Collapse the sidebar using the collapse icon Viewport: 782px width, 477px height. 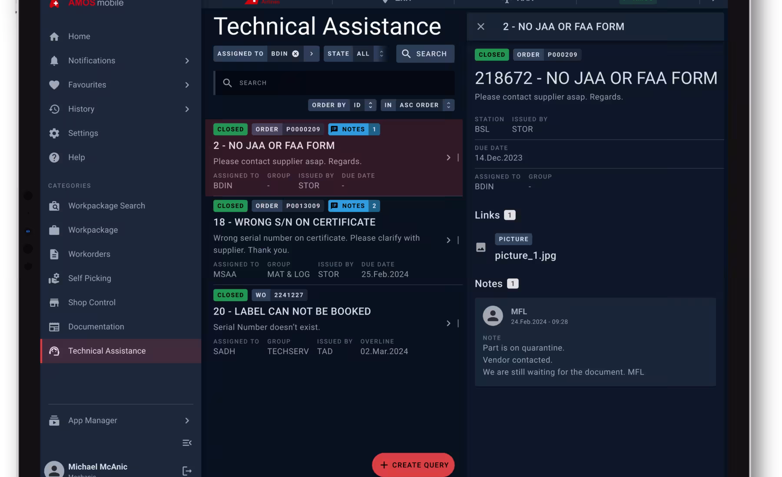tap(187, 443)
